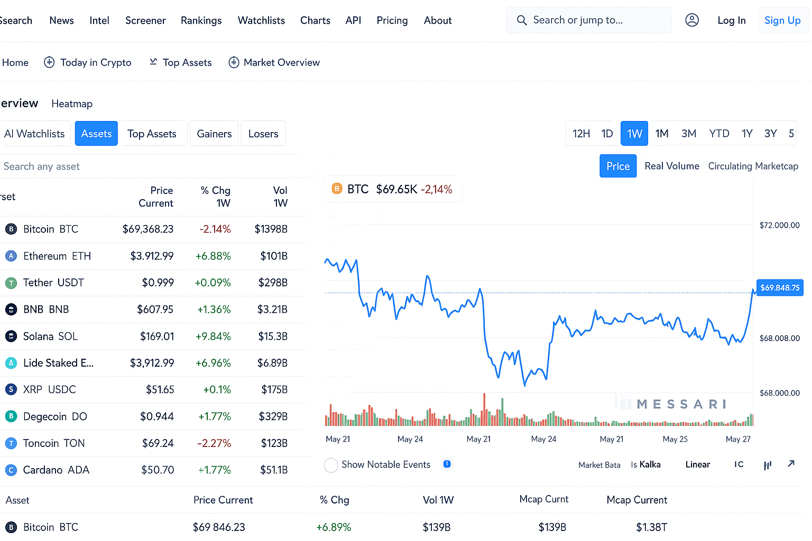Click the user account profile icon
The image size is (812, 541).
coord(692,20)
